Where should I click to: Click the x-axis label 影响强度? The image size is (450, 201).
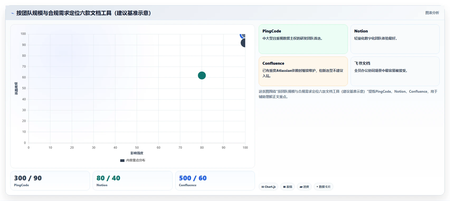pos(137,153)
